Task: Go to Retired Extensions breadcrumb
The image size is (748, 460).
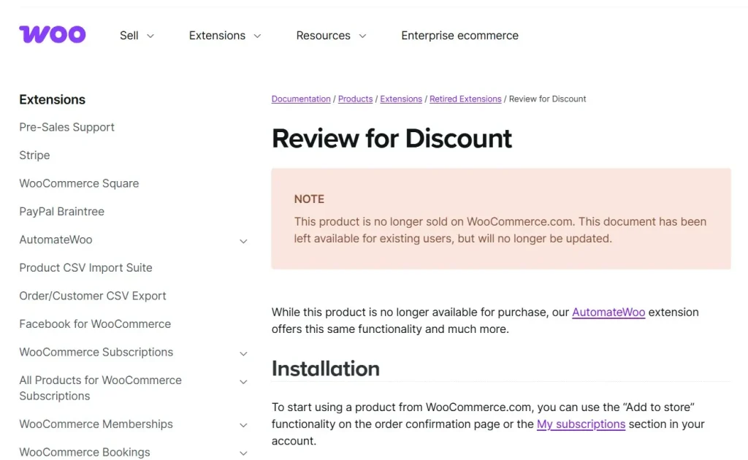Action: [465, 99]
